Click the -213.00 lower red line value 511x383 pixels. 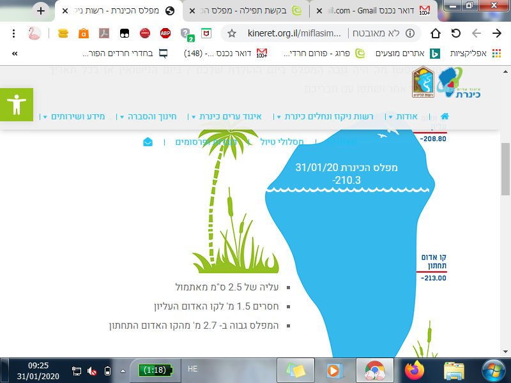click(434, 278)
